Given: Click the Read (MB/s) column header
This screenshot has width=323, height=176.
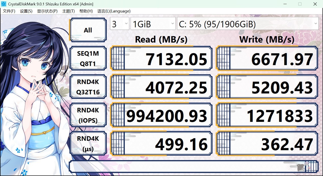Looking at the screenshot, I should 161,39.
